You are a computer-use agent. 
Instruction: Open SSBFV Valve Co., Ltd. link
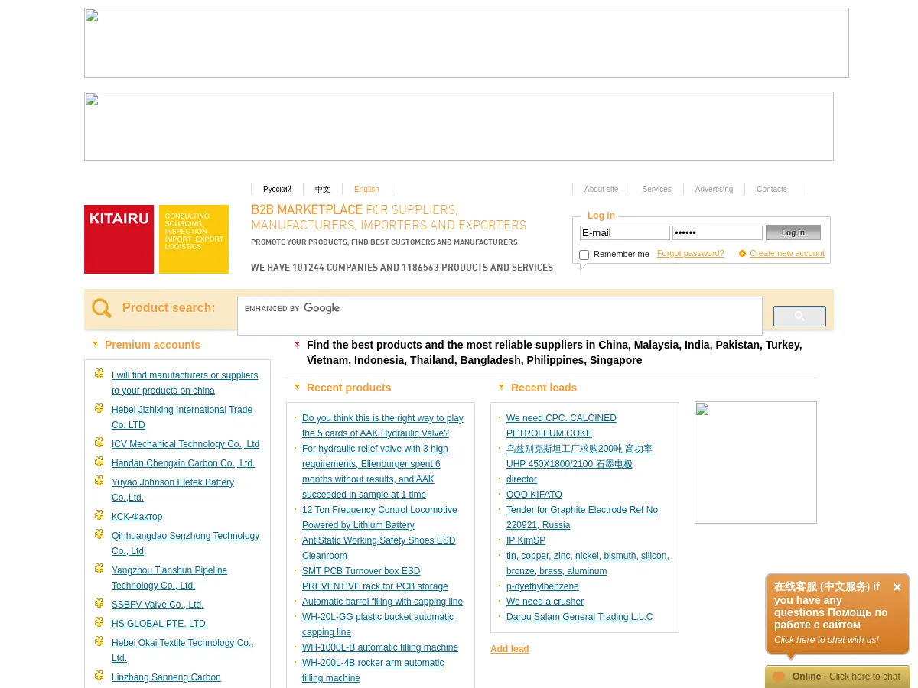(x=158, y=605)
